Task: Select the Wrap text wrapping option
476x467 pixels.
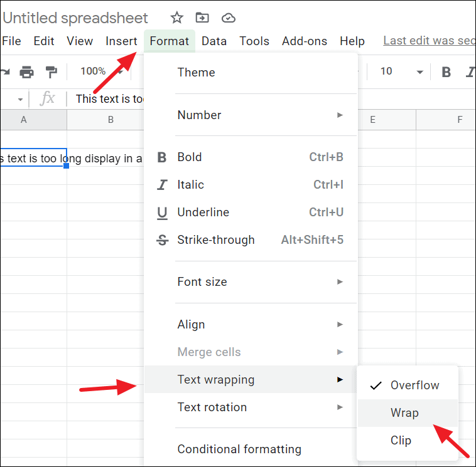Action: [408, 412]
